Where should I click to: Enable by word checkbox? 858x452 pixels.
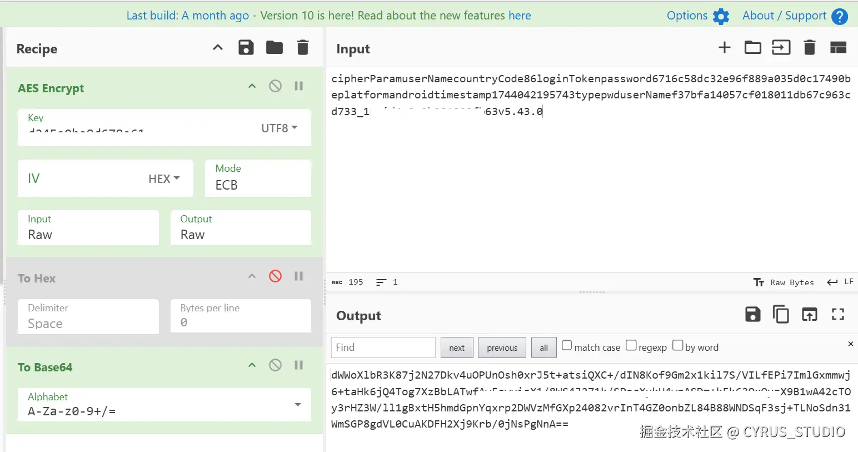point(678,345)
